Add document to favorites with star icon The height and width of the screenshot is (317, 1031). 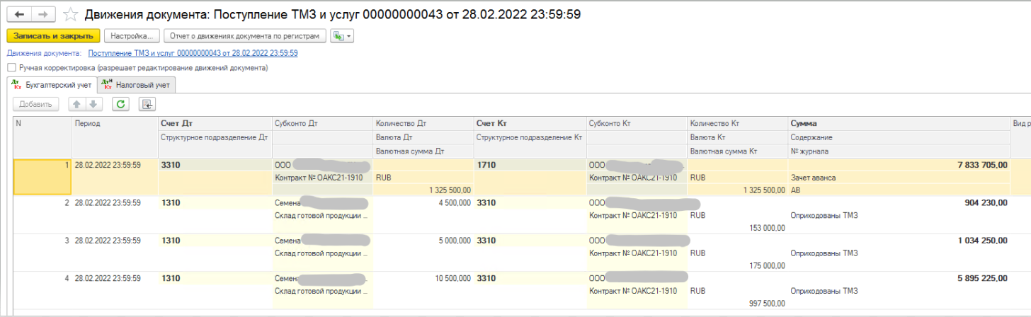coord(70,14)
